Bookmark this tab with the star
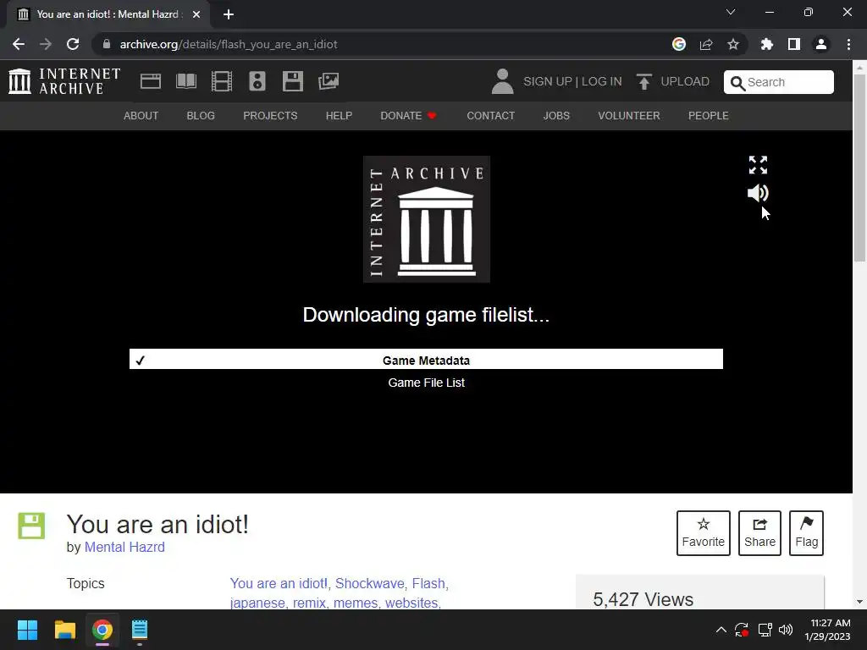 733,44
